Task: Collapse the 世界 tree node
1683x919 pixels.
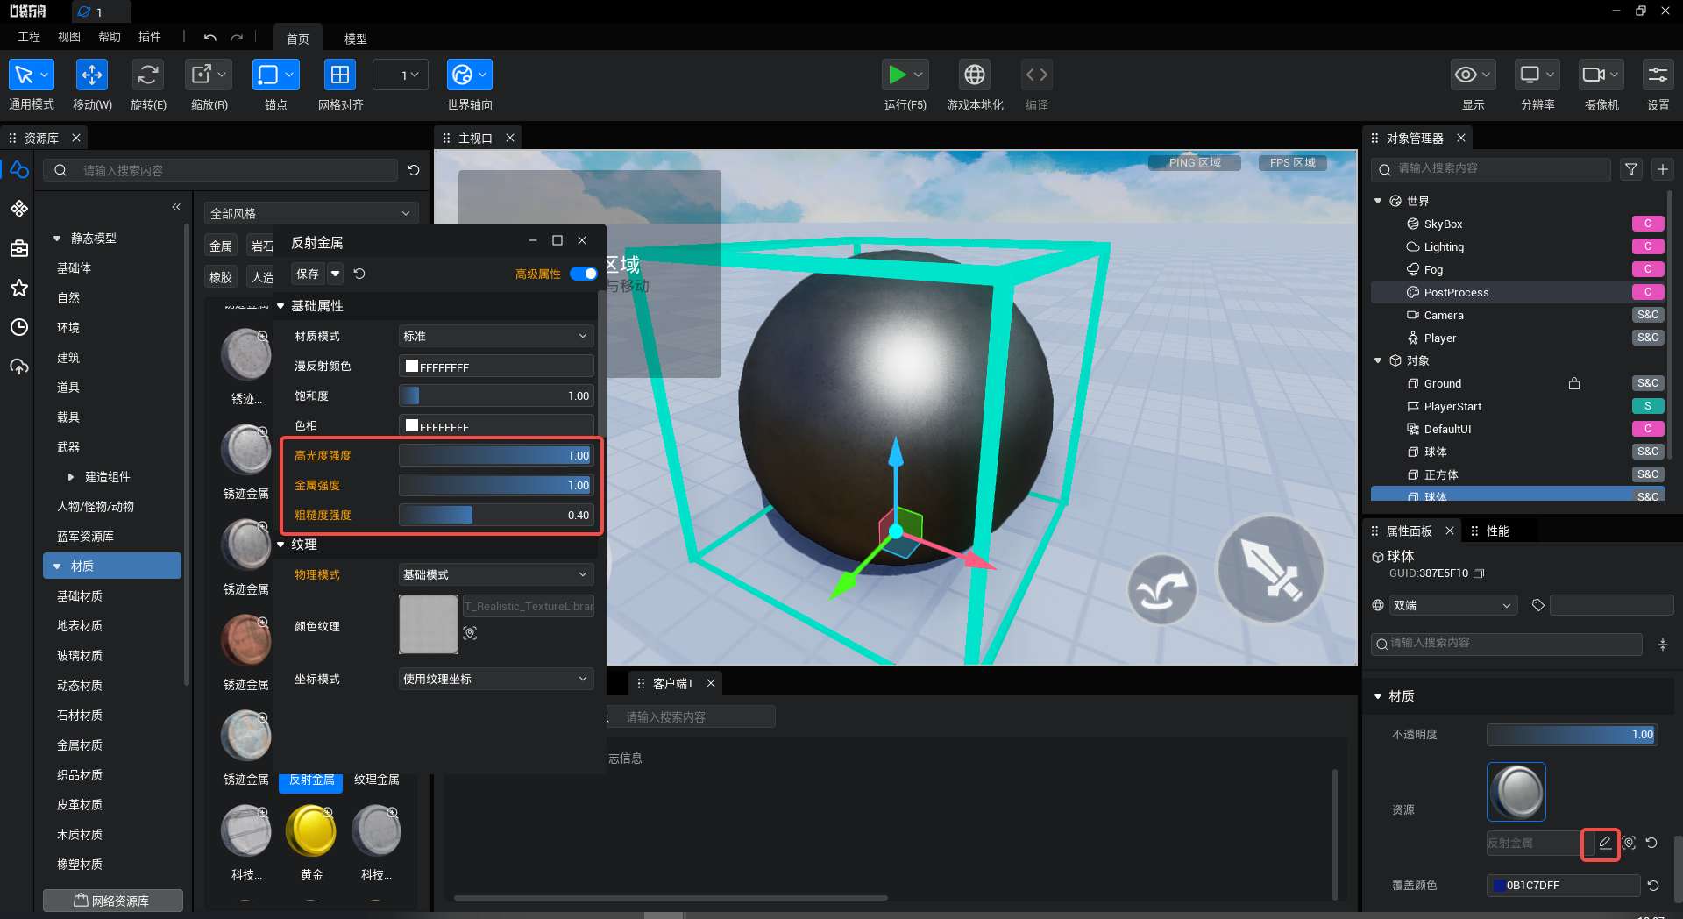Action: (1378, 201)
